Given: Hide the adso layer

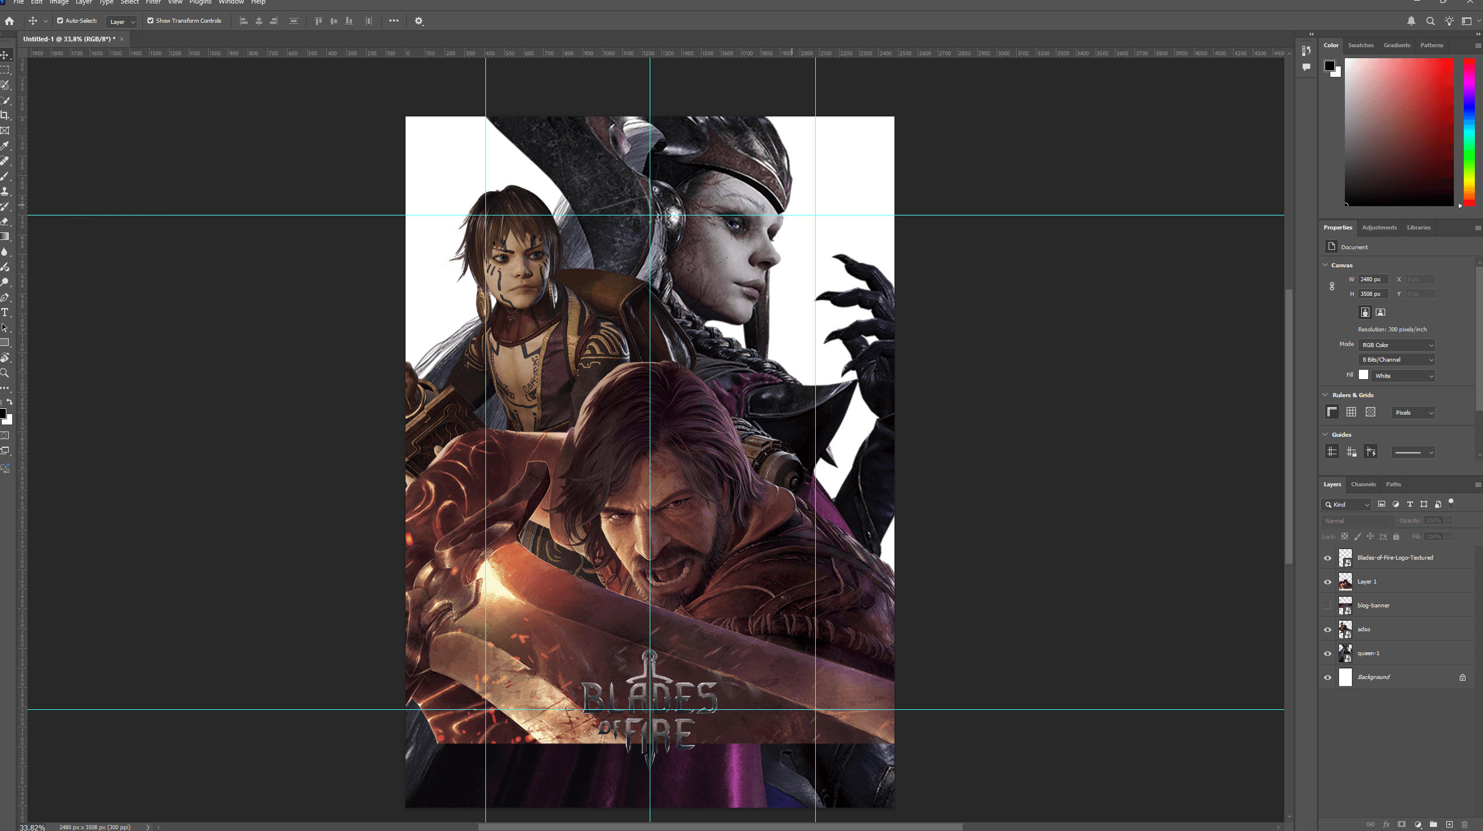Looking at the screenshot, I should pyautogui.click(x=1327, y=630).
